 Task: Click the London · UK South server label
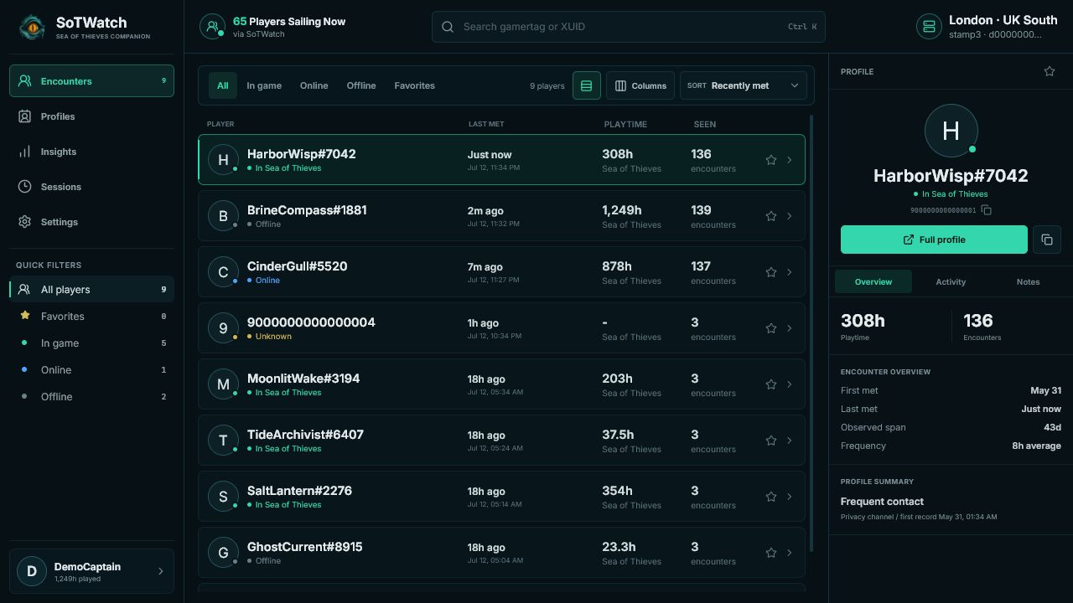point(1003,20)
